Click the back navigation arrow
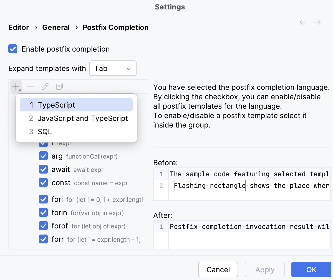The image size is (333, 280). (303, 22)
